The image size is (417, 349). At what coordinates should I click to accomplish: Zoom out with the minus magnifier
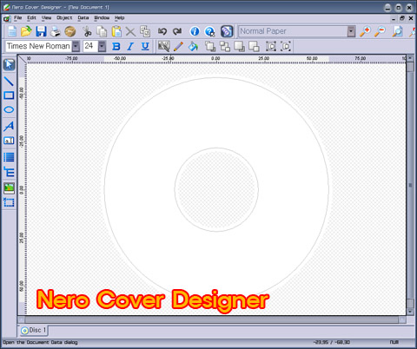click(x=380, y=31)
